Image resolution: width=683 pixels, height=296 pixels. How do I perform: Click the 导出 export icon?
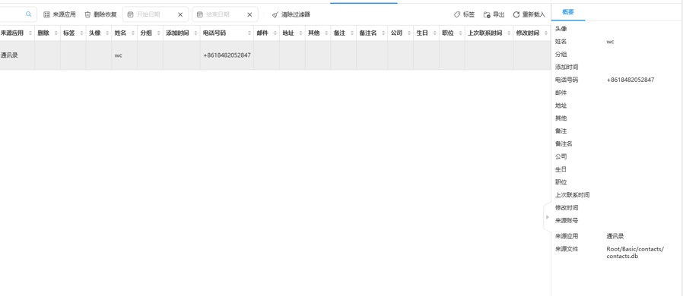coord(487,14)
